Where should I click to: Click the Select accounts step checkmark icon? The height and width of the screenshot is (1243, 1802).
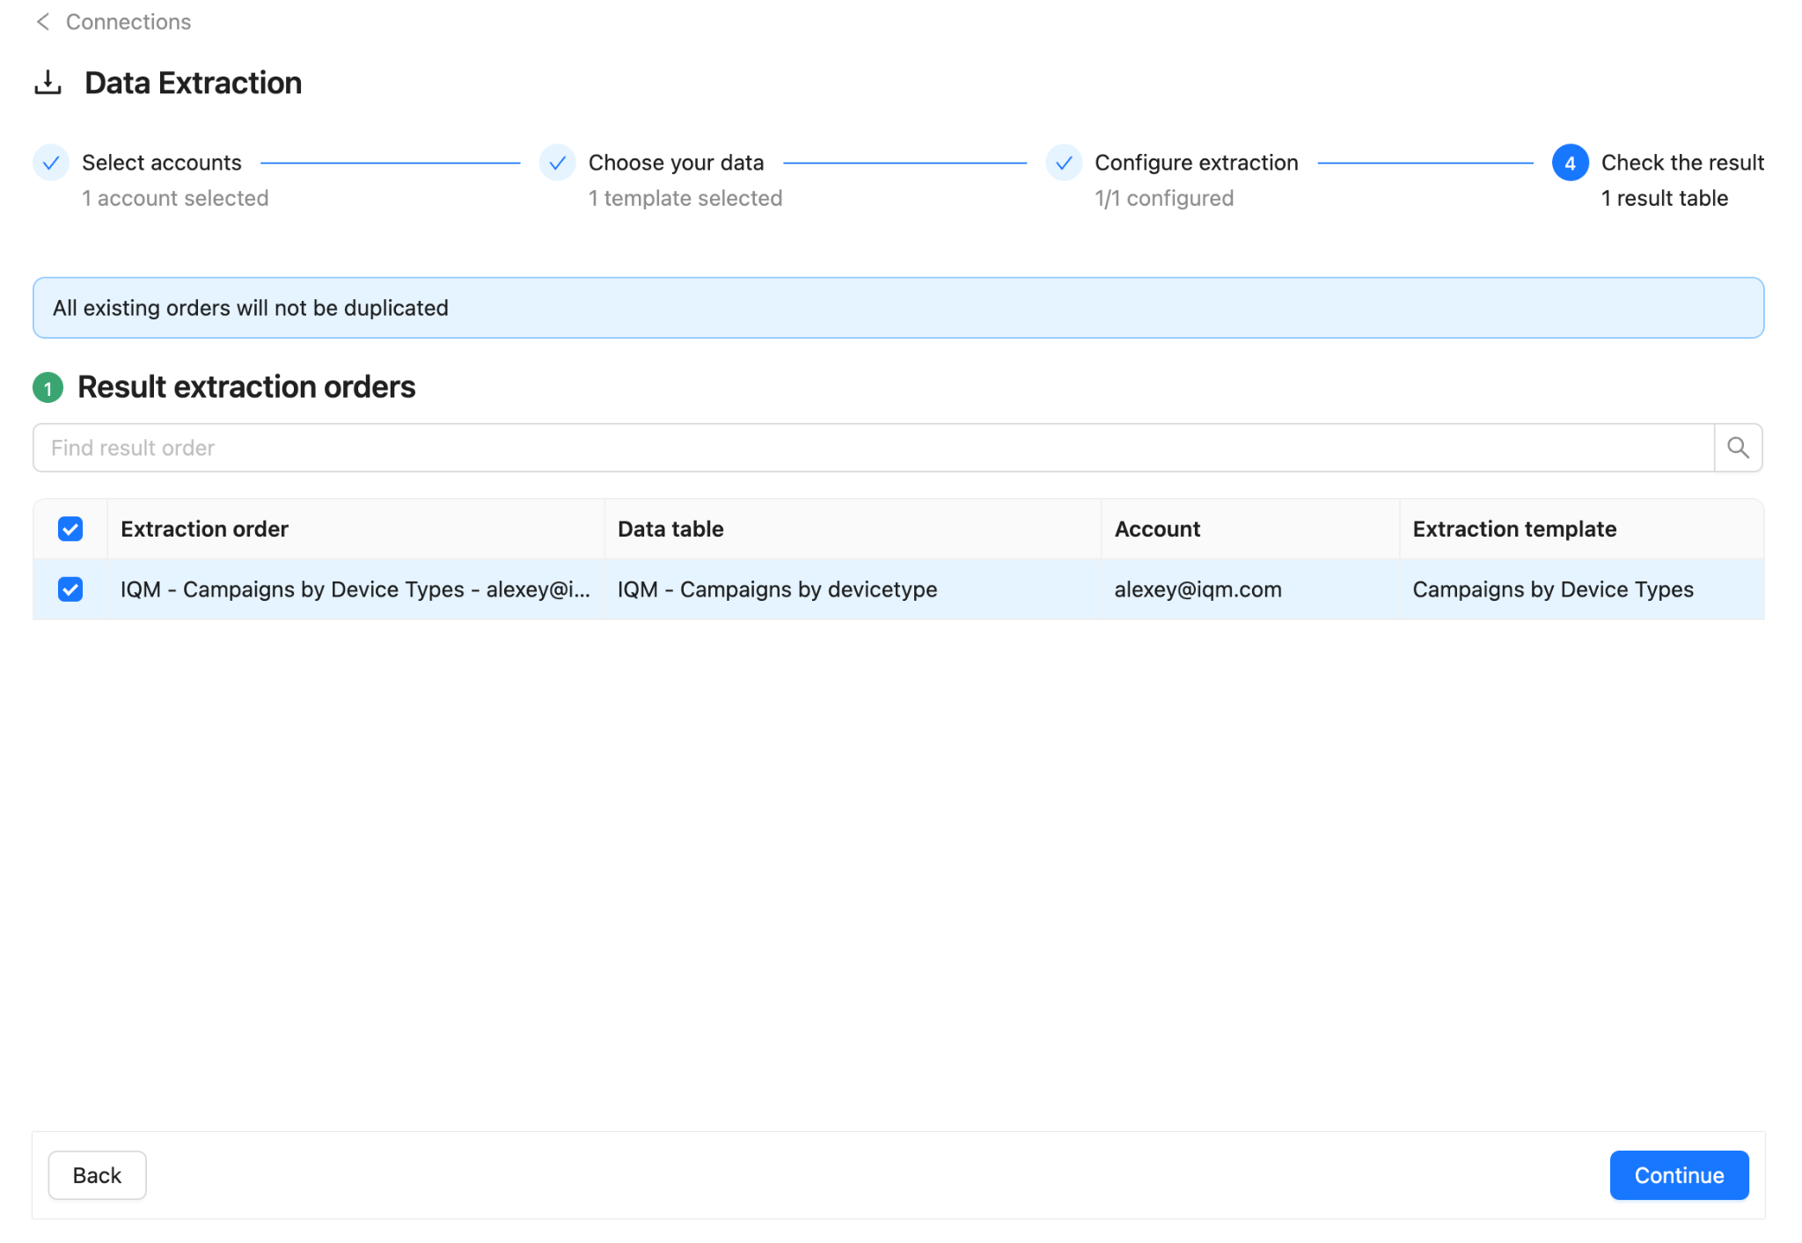pos(51,163)
